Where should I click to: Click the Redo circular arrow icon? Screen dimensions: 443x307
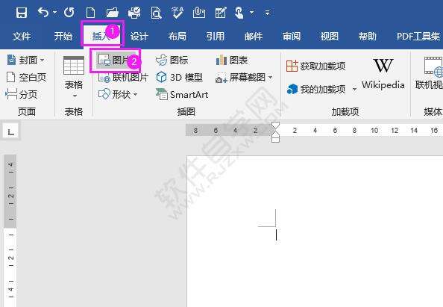69,13
